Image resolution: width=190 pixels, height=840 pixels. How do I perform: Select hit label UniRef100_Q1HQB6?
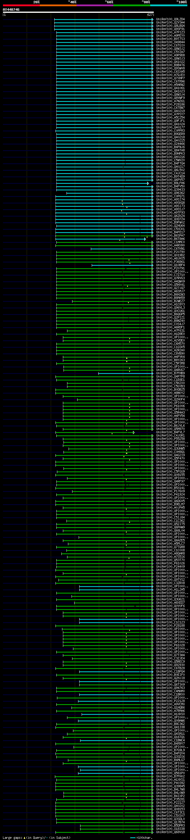click(170, 708)
